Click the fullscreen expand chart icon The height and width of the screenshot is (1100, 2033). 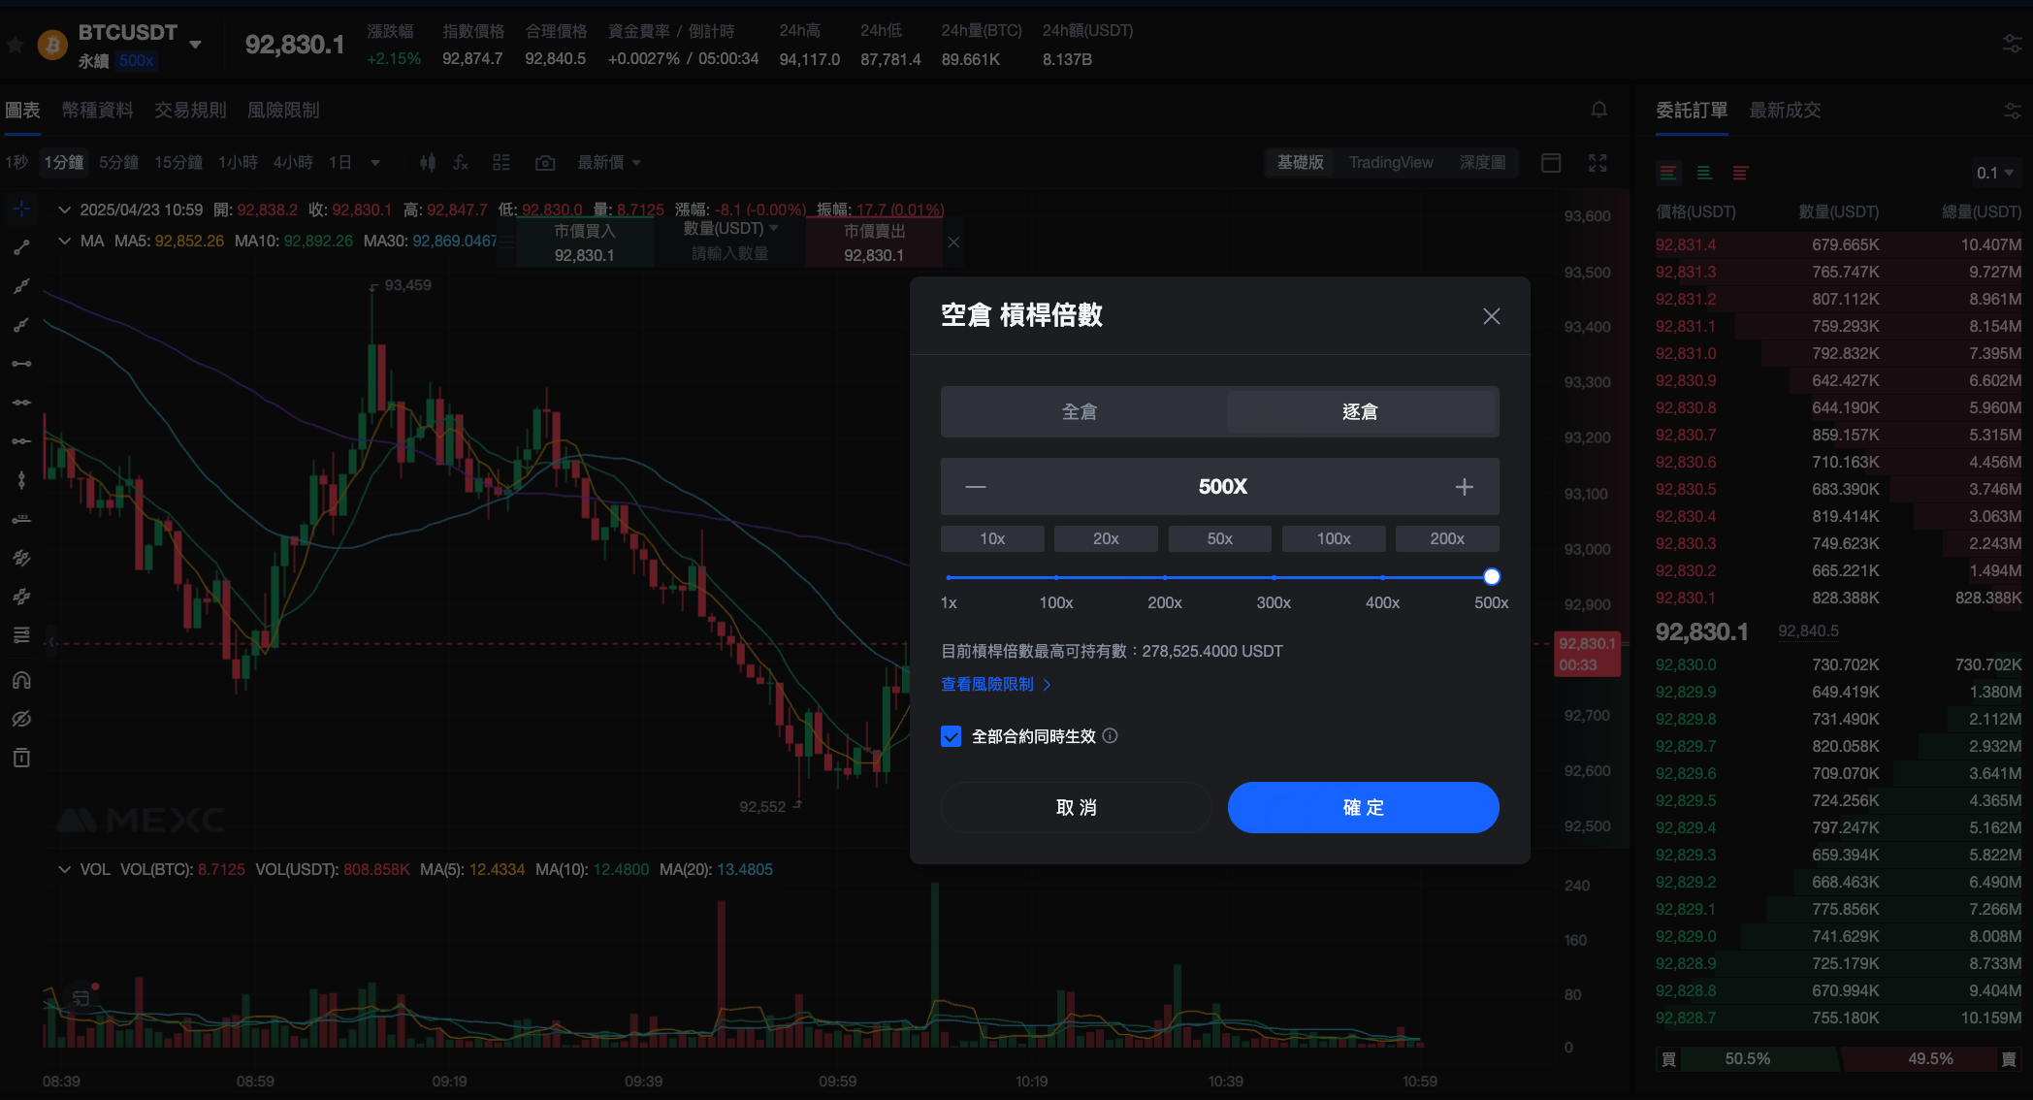pyautogui.click(x=1597, y=163)
